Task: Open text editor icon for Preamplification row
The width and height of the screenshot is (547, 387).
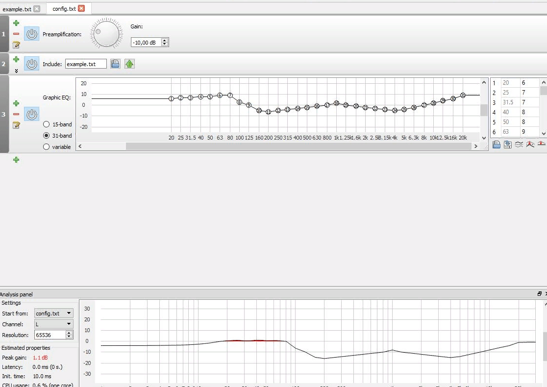Action: [x=16, y=45]
